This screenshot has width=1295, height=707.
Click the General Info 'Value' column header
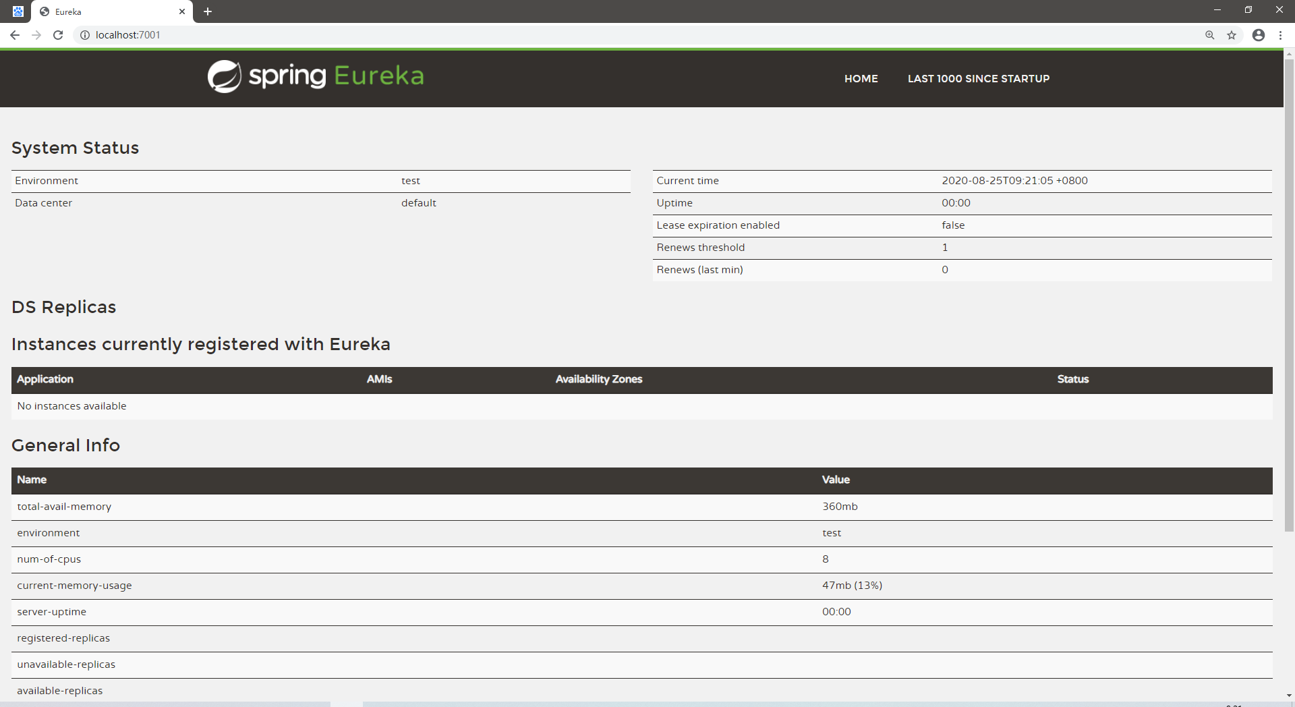click(836, 480)
